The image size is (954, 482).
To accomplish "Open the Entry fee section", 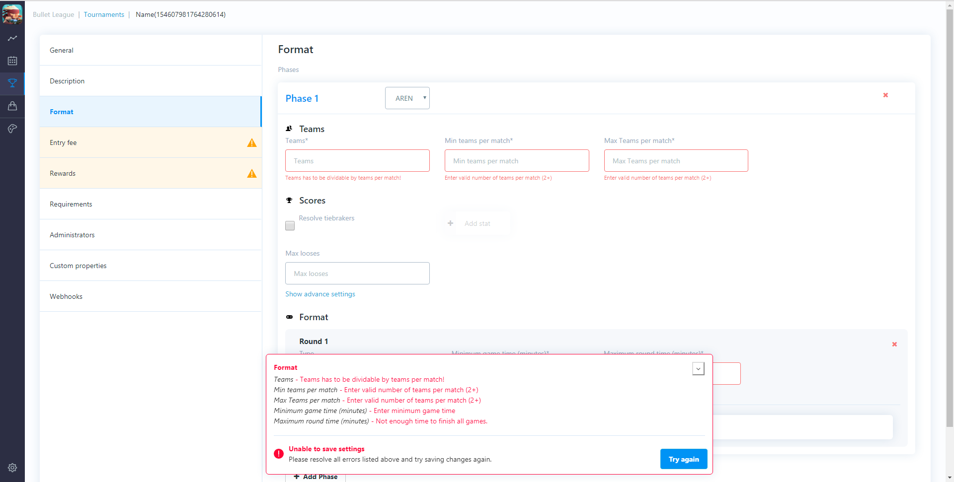I will (151, 142).
